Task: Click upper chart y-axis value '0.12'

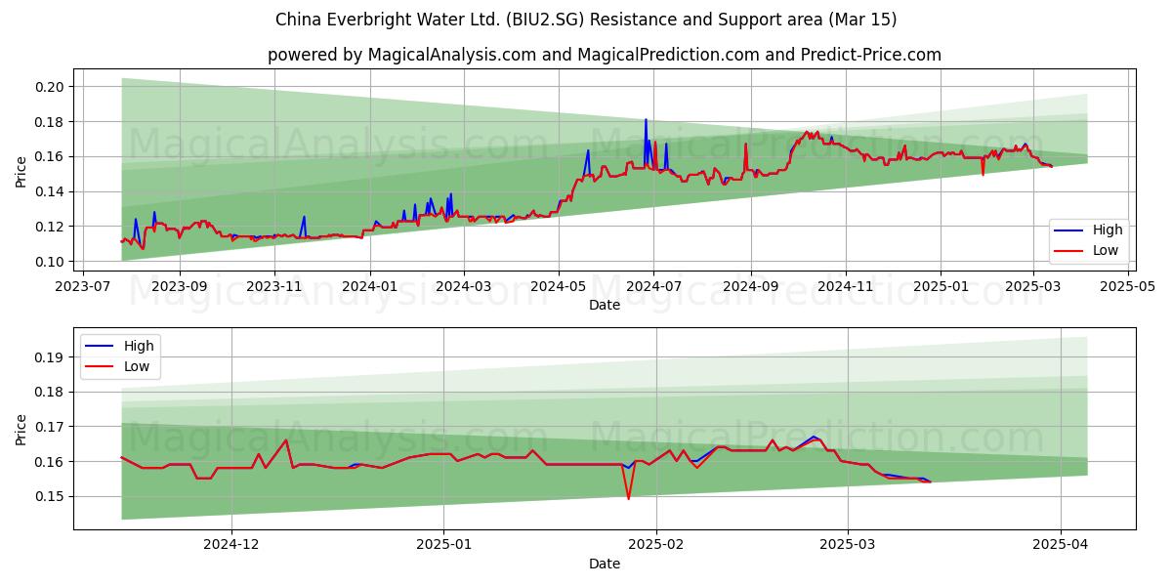Action: click(51, 227)
